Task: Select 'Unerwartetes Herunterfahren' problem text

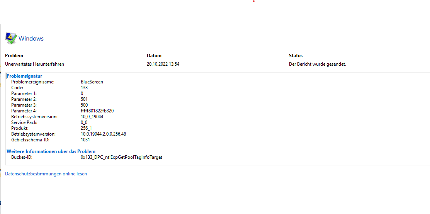Action: 34,64
